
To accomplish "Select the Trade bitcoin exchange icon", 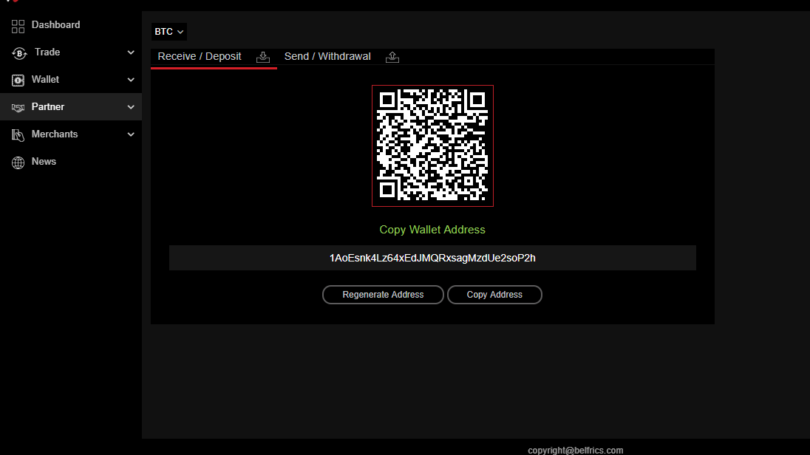I will (17, 52).
